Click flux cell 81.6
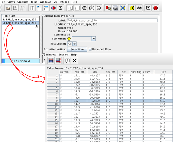Image resolution: width=174 pixels, height=143 pixels. (x=163, y=120)
